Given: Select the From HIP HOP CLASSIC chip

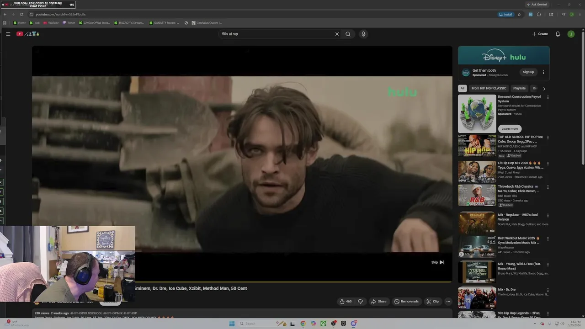Looking at the screenshot, I should coord(489,88).
